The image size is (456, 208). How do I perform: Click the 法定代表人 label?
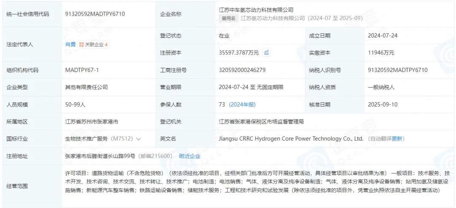point(20,44)
